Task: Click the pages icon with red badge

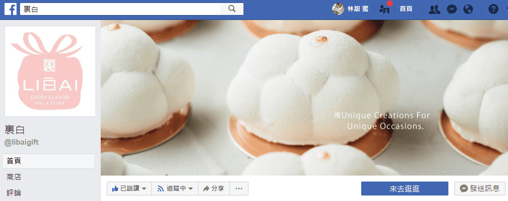Action: pyautogui.click(x=384, y=9)
